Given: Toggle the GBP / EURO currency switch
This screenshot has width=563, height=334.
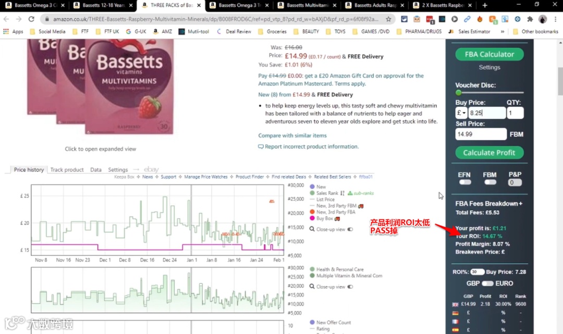Looking at the screenshot, I should click(x=487, y=283).
